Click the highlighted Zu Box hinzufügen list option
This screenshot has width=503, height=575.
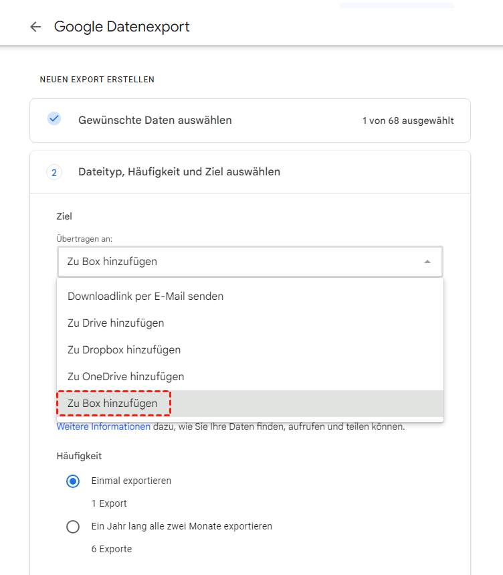click(112, 404)
